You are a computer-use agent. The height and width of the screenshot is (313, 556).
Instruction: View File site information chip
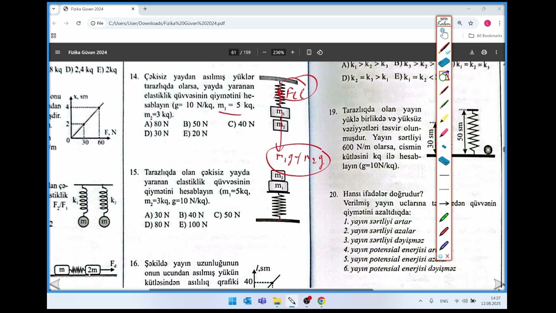(x=97, y=23)
